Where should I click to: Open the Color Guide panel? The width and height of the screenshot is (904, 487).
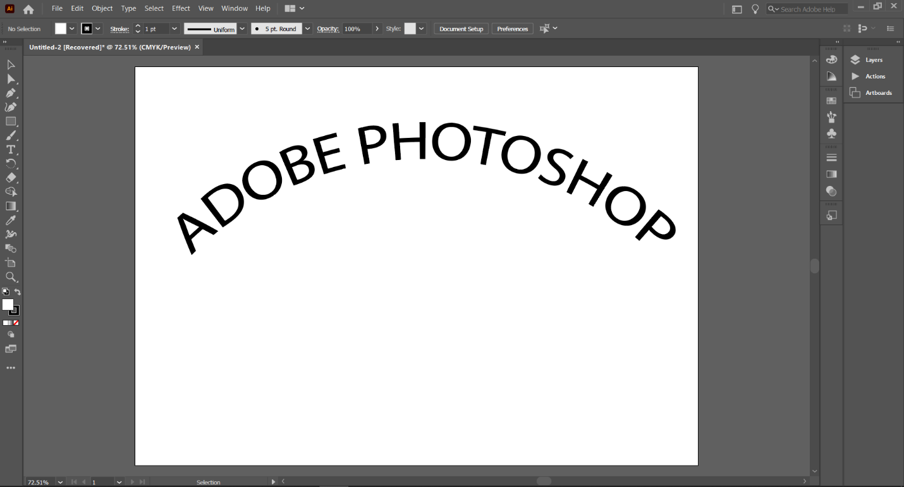tap(832, 77)
